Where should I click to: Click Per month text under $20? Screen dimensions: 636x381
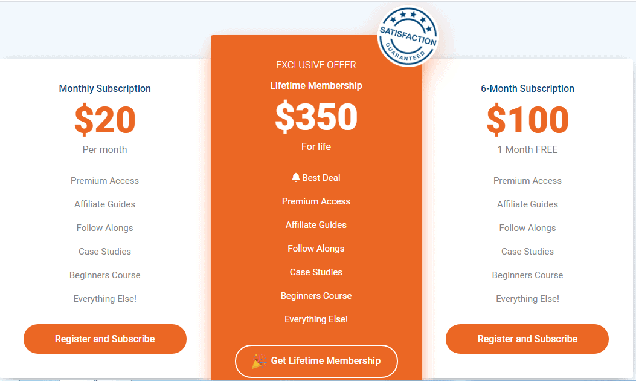coord(104,149)
